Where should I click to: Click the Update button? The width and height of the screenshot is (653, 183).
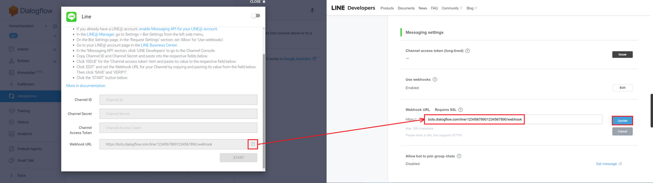tap(622, 120)
